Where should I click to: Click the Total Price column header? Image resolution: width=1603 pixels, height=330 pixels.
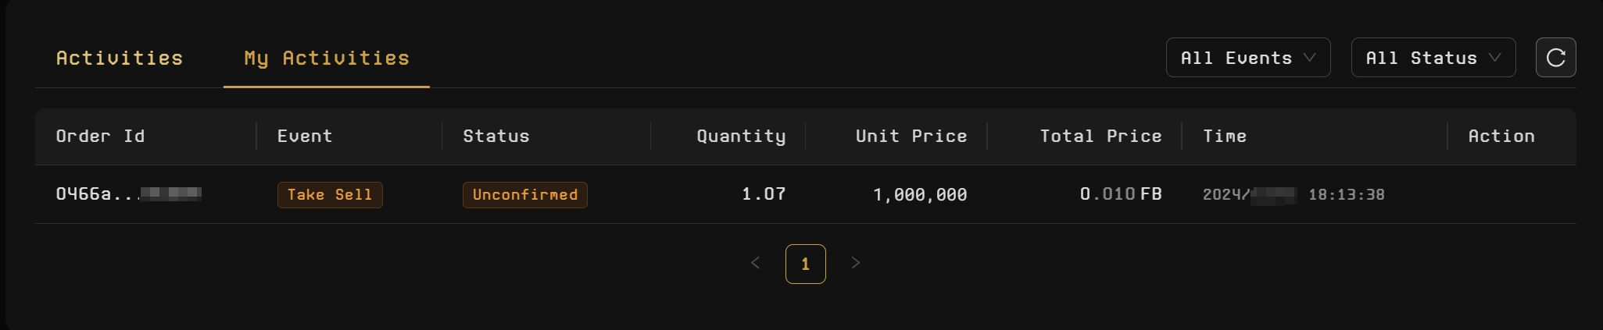pos(1100,137)
